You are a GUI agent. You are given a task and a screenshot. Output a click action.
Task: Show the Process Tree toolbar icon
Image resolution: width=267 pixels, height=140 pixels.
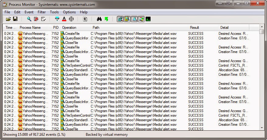pos(85,19)
